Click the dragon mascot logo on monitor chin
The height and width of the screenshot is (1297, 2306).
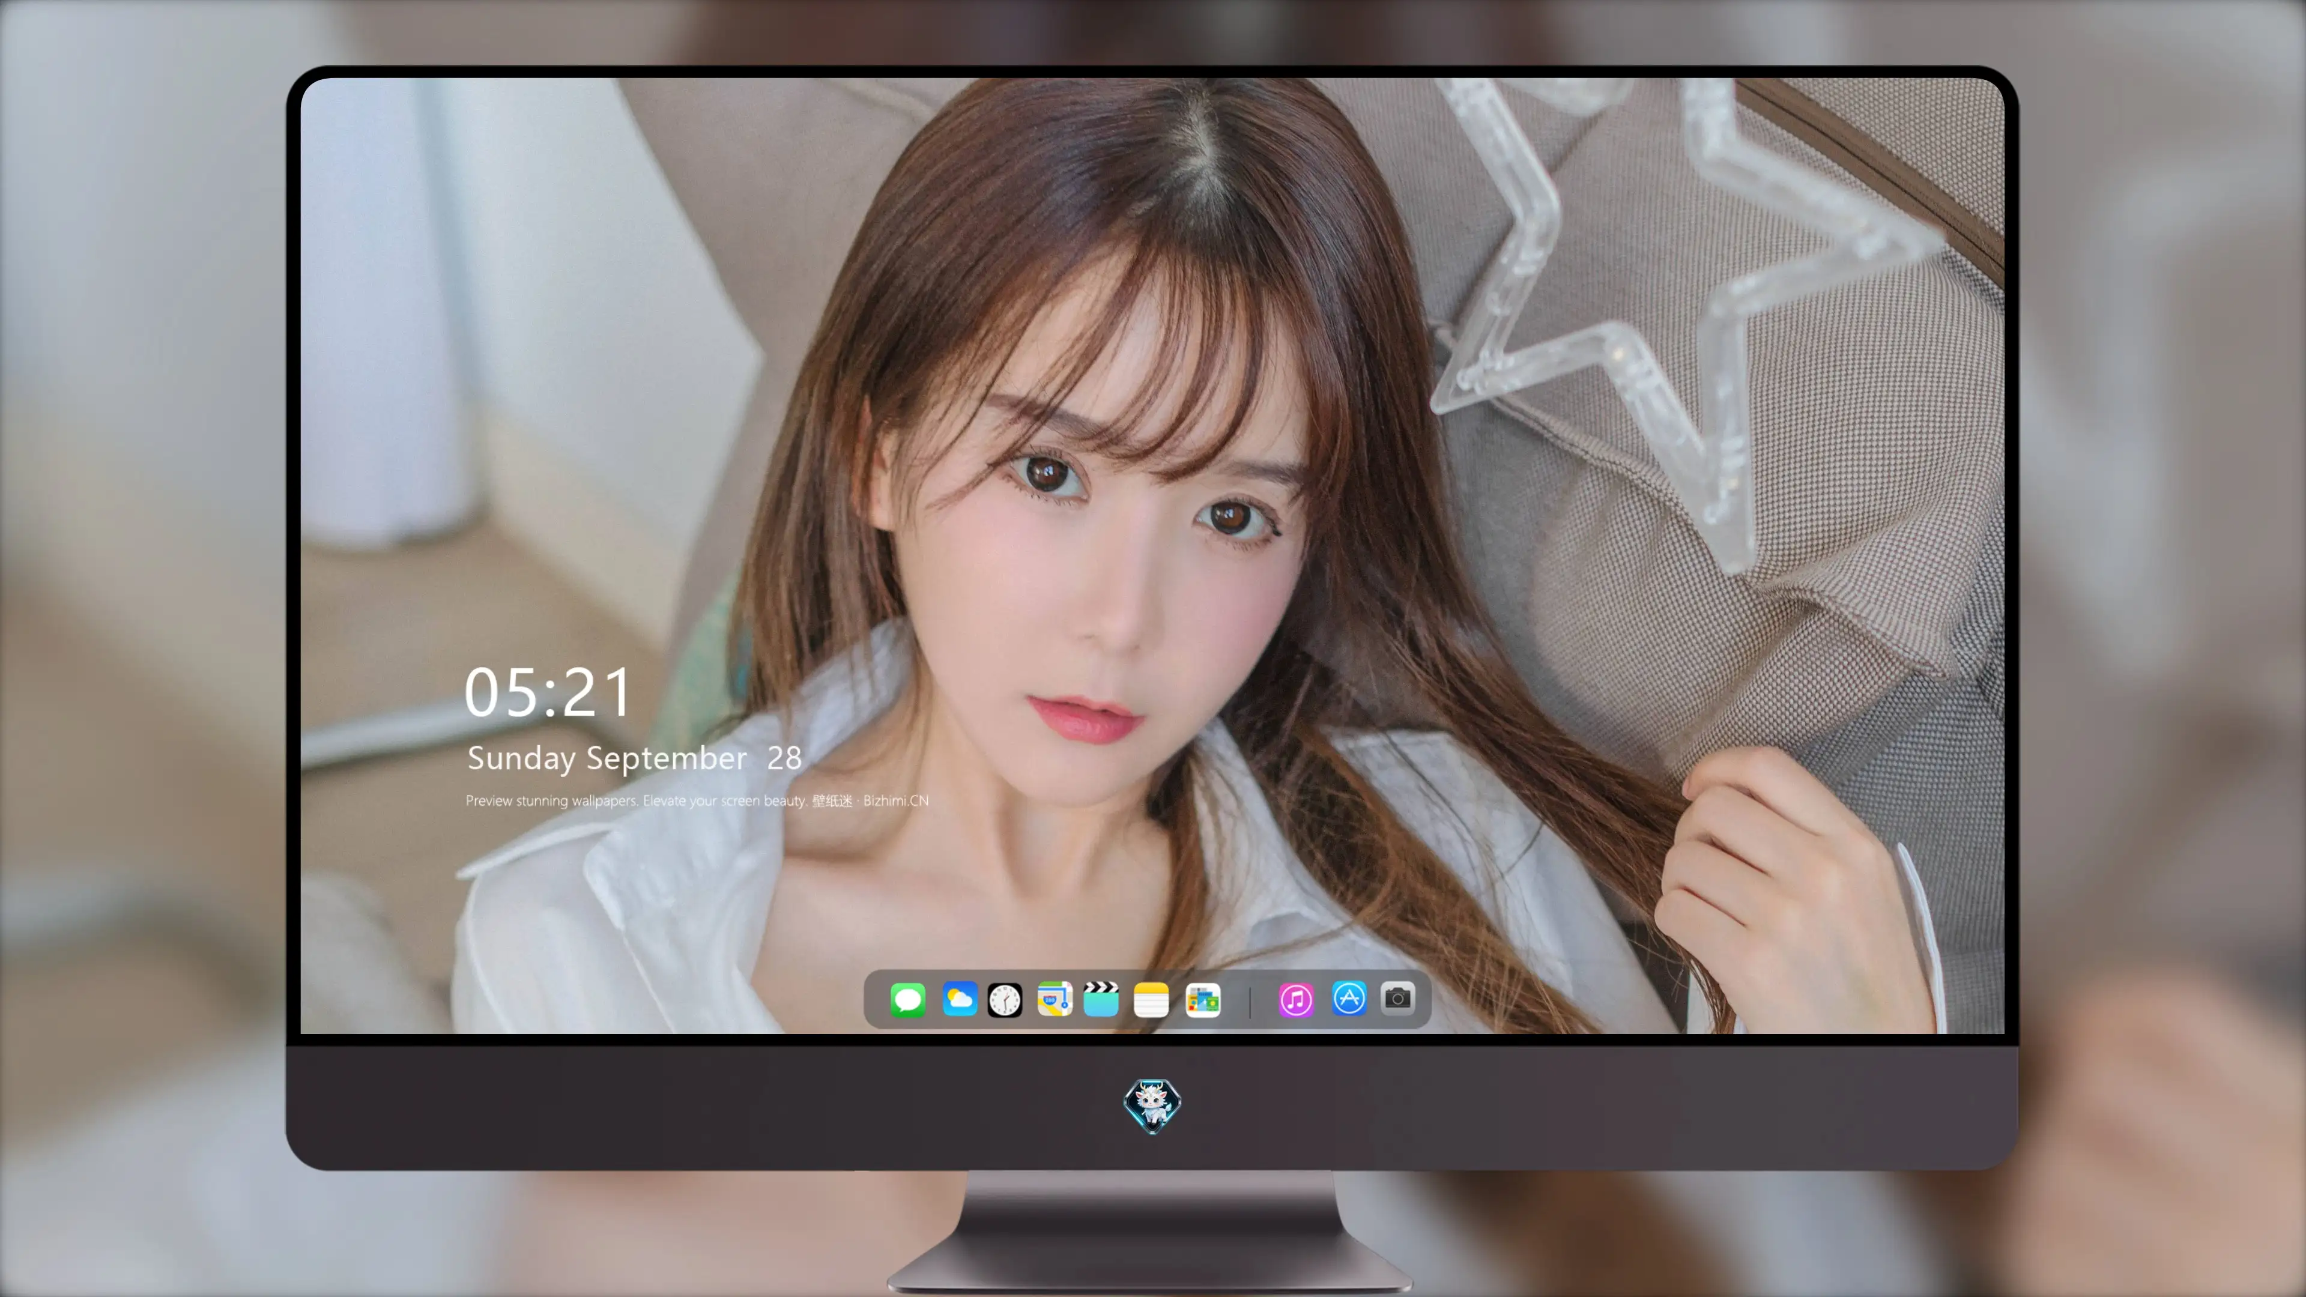click(1152, 1105)
